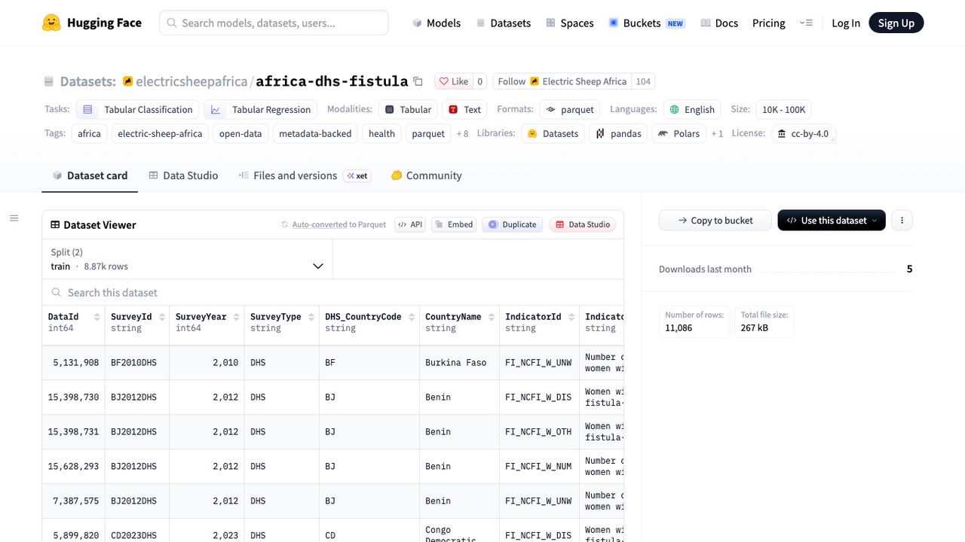The height and width of the screenshot is (542, 965).
Task: Copy dataset name with the copy icon
Action: [x=418, y=81]
